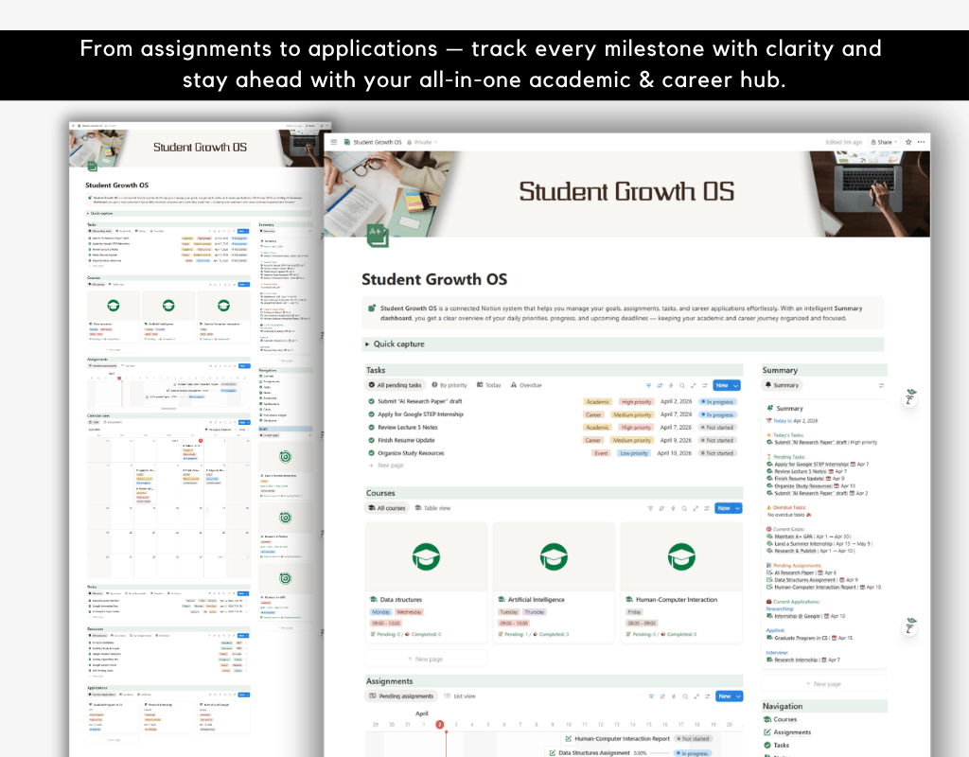Switch to All courses tab
This screenshot has height=757, width=969.
[x=387, y=508]
